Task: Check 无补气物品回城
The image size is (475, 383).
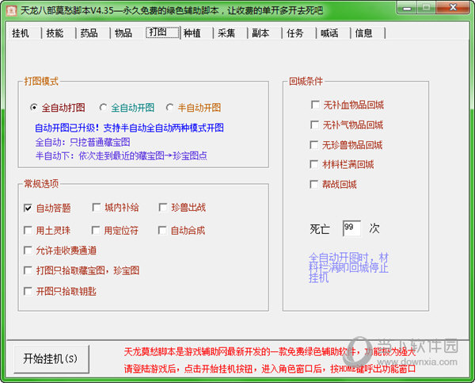Action: pyautogui.click(x=314, y=125)
